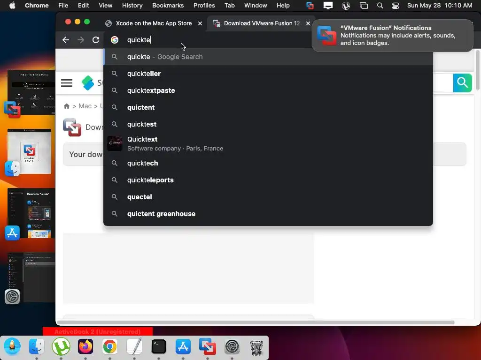481x360 pixels.
Task: Open App Store from the Dock
Action: 183,346
